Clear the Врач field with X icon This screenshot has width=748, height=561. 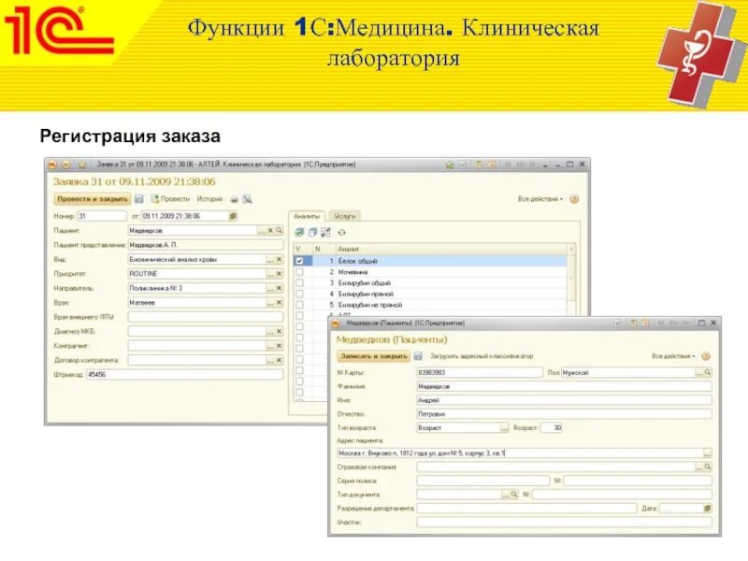[279, 302]
